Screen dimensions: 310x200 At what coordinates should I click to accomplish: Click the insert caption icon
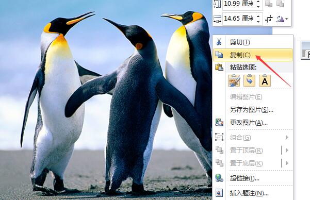click(219, 193)
